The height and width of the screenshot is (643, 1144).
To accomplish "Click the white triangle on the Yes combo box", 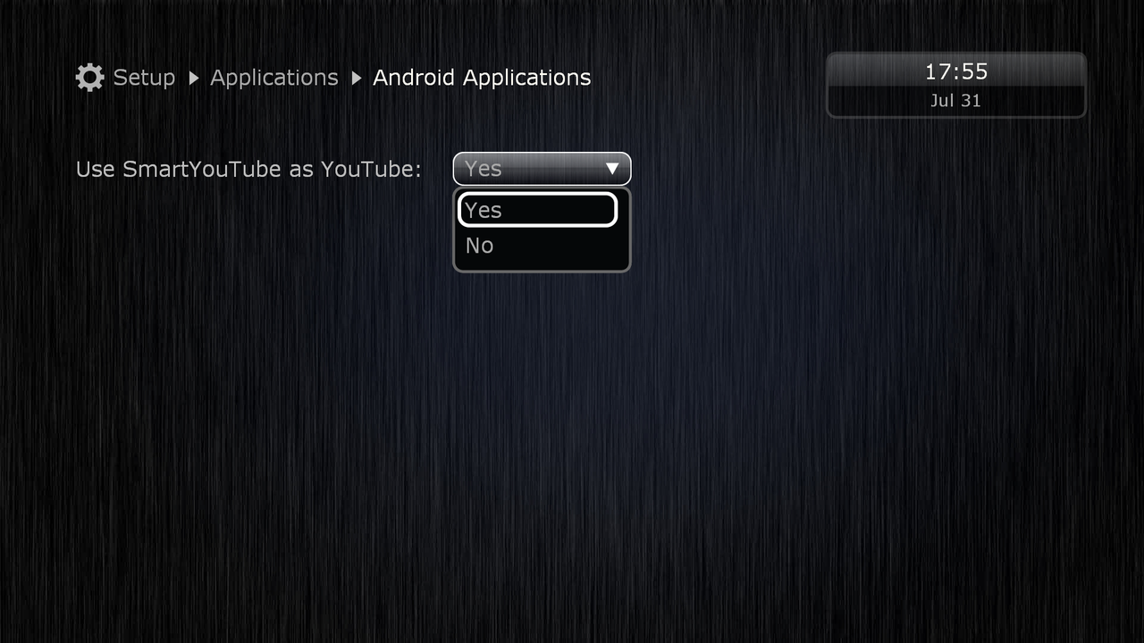I will [x=612, y=169].
